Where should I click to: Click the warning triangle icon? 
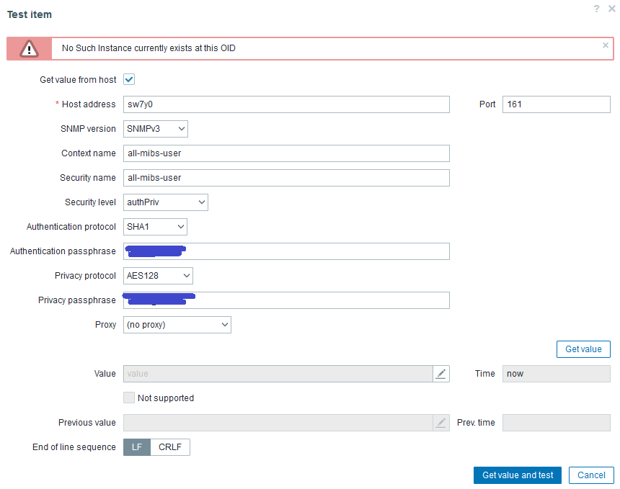click(x=29, y=48)
